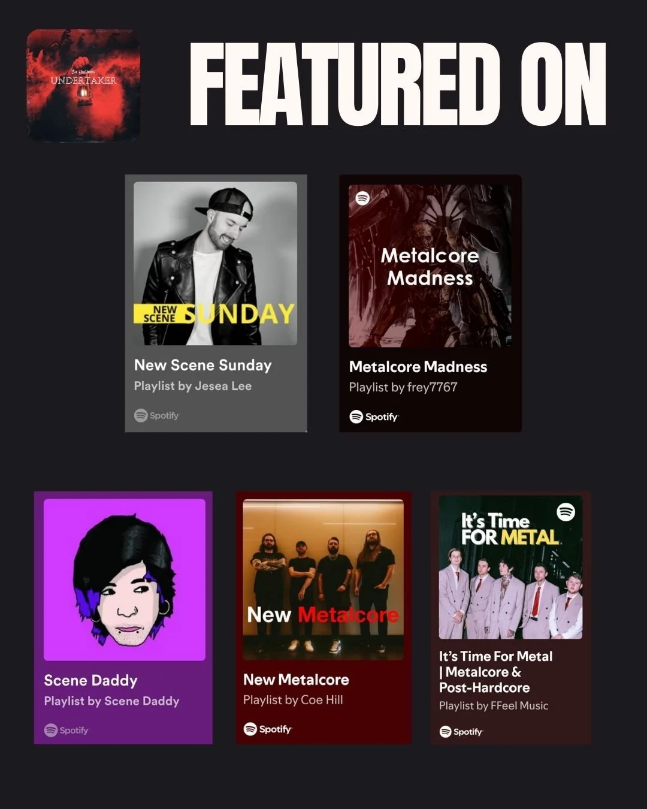Open Metalcore Madness cover image
Viewport: 647px width, 809px height.
(430, 266)
